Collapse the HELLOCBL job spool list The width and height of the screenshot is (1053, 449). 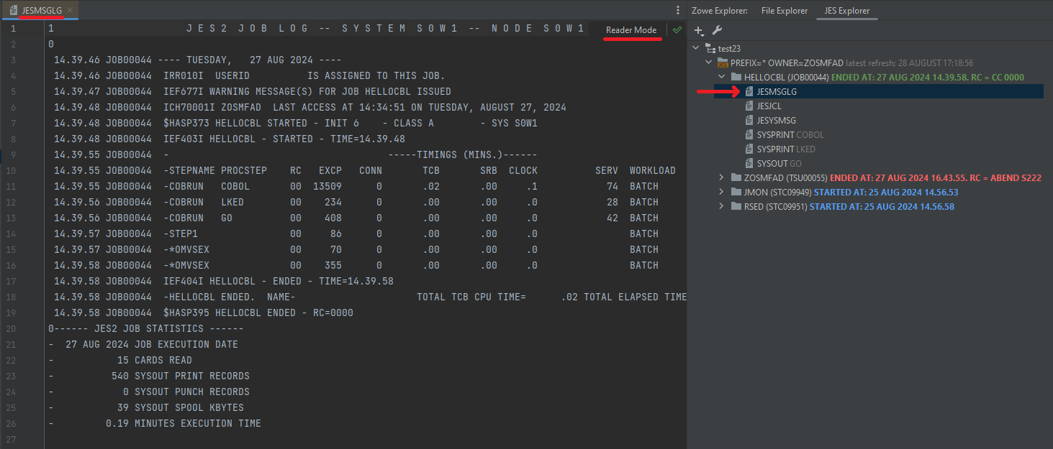[721, 77]
